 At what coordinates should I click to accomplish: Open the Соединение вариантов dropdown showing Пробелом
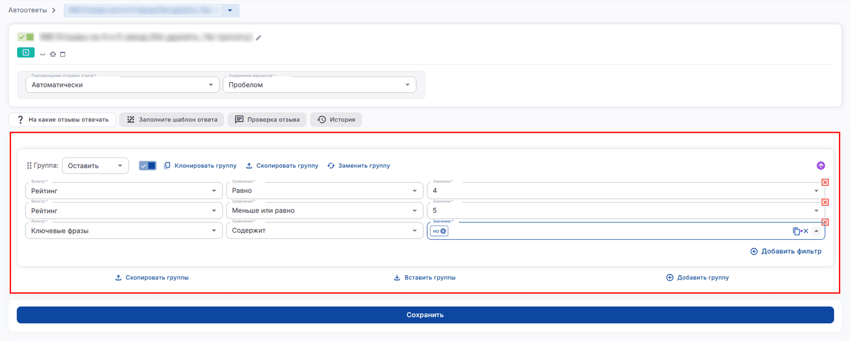point(319,85)
